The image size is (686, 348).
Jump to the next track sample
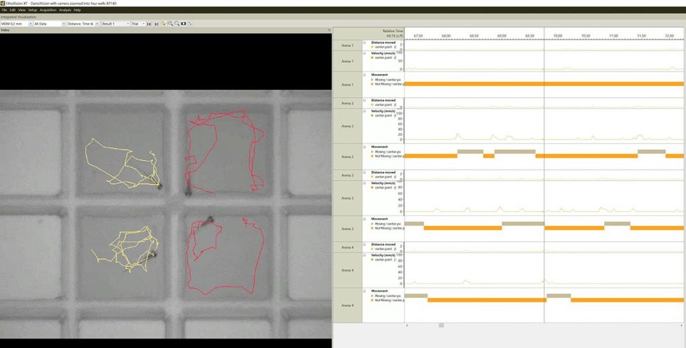pyautogui.click(x=156, y=23)
